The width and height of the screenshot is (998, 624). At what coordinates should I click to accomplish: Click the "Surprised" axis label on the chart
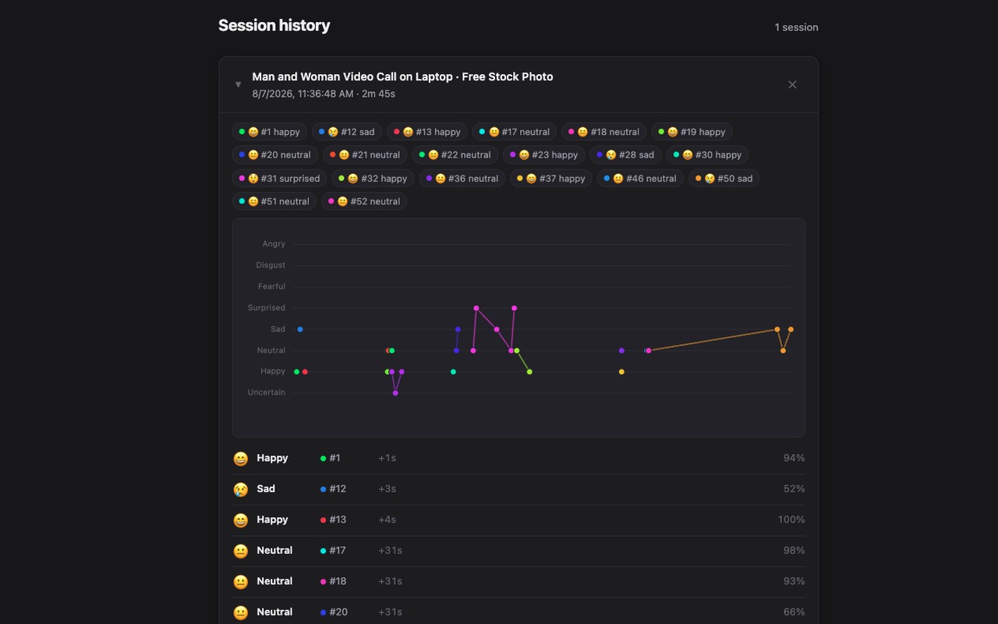click(267, 308)
